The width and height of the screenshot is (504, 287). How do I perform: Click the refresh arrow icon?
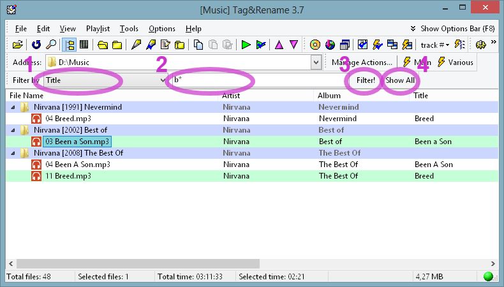pyautogui.click(x=36, y=45)
